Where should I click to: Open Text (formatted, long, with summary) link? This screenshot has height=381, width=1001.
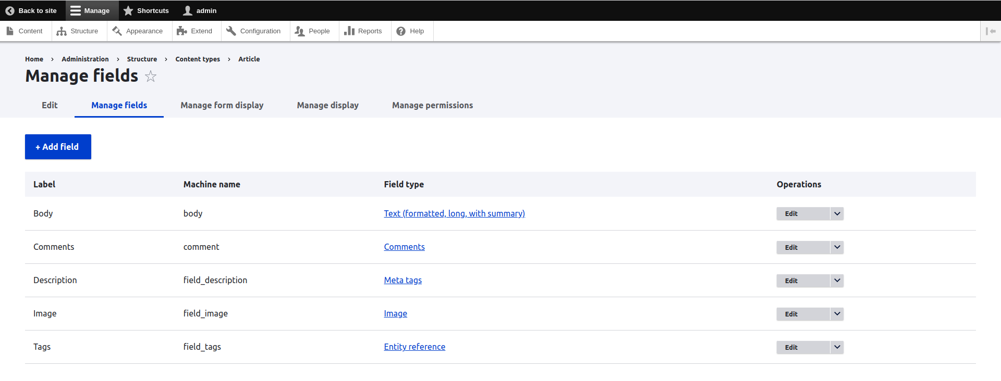[454, 213]
